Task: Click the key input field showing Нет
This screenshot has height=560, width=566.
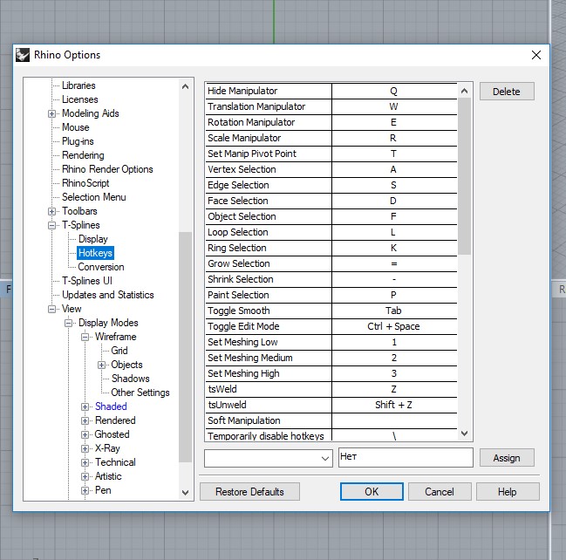Action: (406, 457)
